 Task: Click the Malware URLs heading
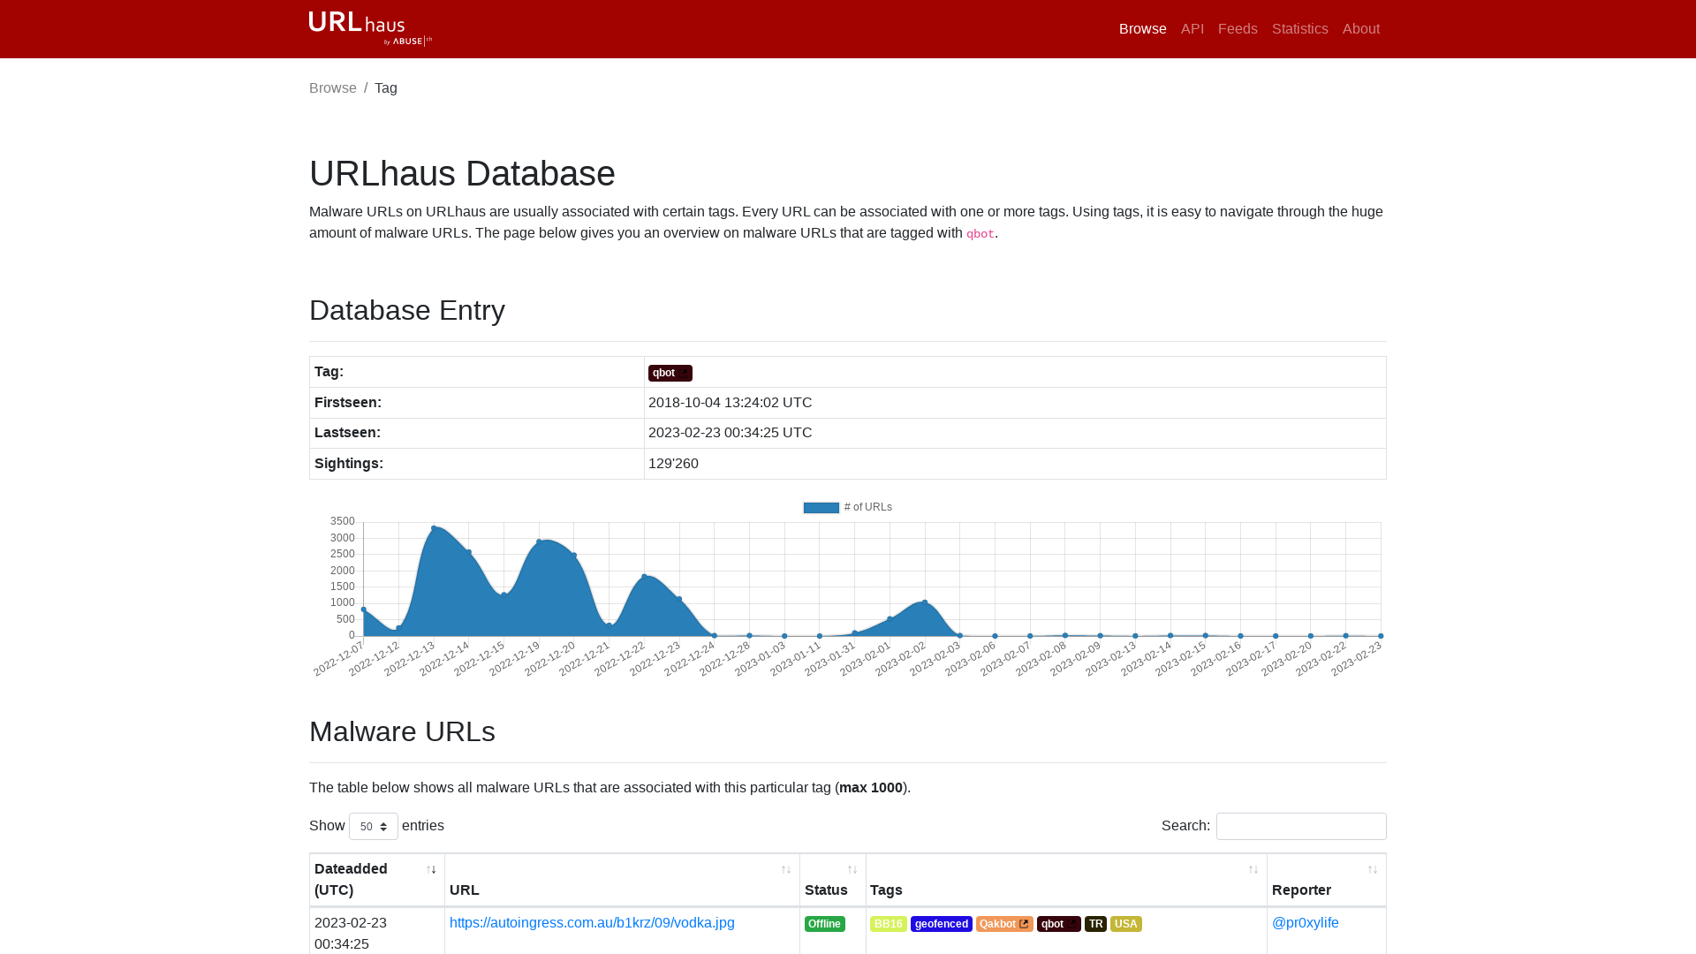pyautogui.click(x=402, y=731)
